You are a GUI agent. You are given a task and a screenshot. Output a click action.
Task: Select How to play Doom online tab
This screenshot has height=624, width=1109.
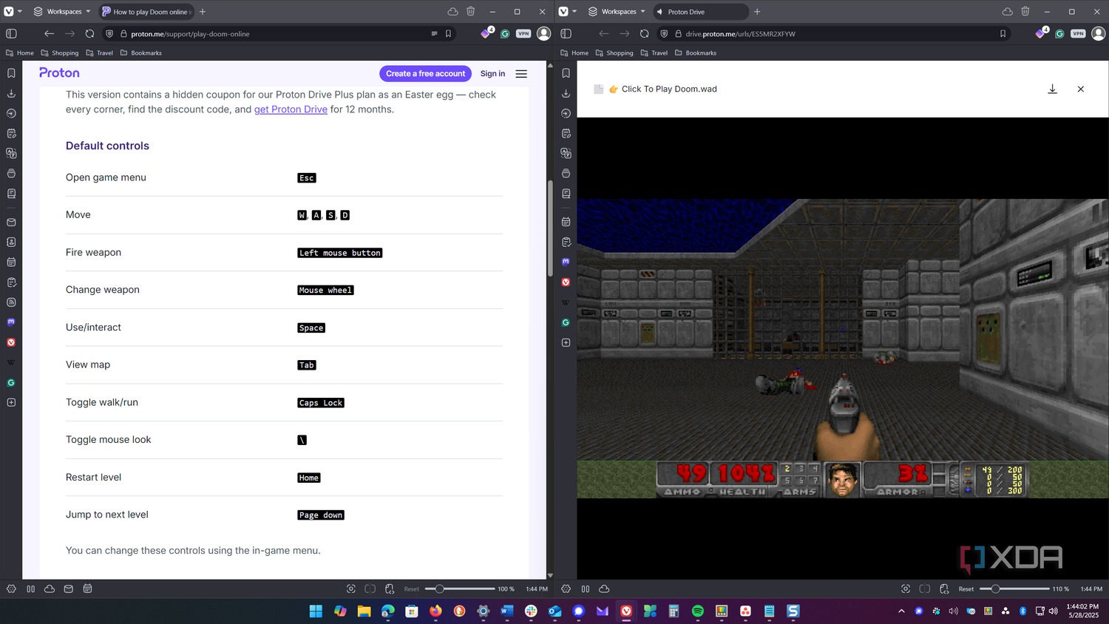click(145, 11)
